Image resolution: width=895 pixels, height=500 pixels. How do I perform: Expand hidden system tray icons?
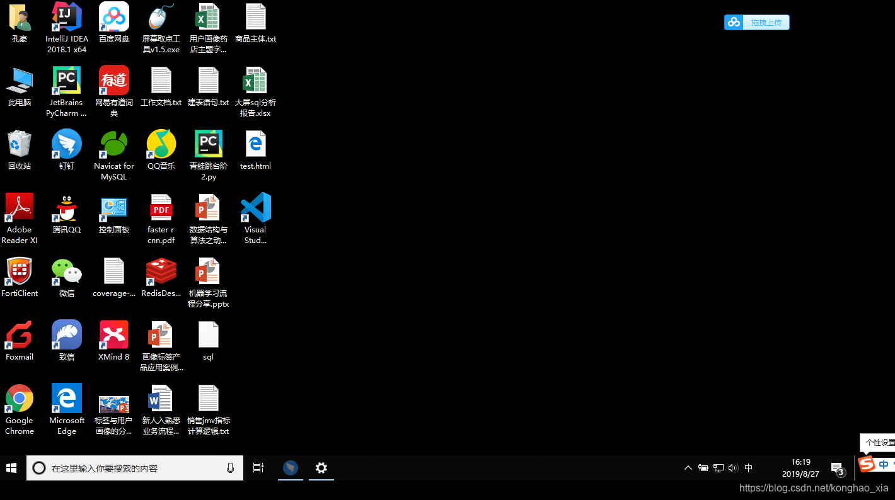[688, 468]
